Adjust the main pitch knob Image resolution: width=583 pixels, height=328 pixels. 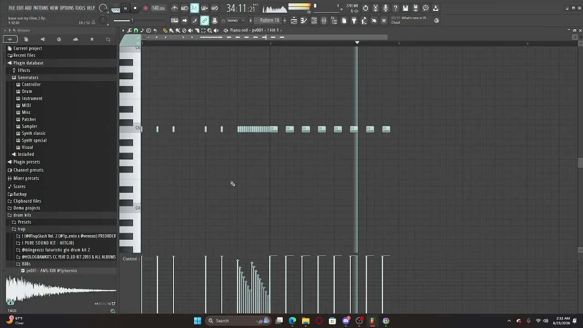(104, 20)
